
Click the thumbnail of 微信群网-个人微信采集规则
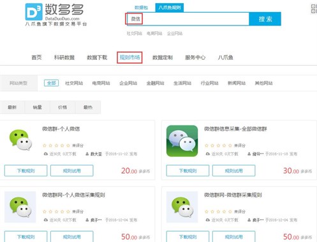point(20,207)
